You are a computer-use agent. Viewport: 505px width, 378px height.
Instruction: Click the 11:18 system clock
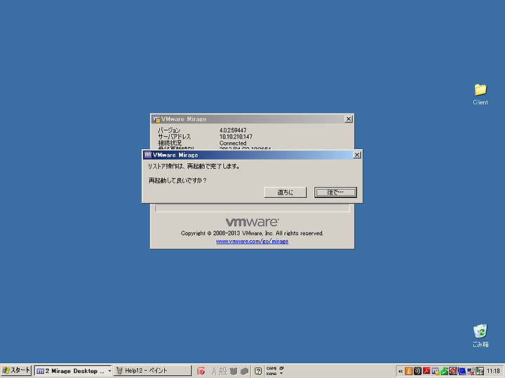click(x=493, y=371)
